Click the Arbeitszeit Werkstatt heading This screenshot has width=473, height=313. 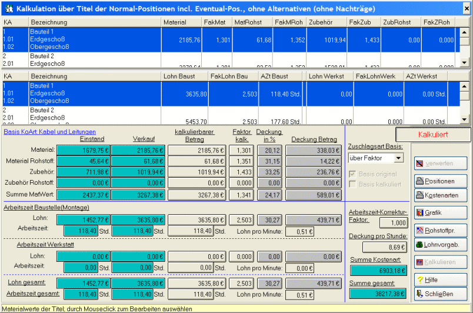[45, 245]
